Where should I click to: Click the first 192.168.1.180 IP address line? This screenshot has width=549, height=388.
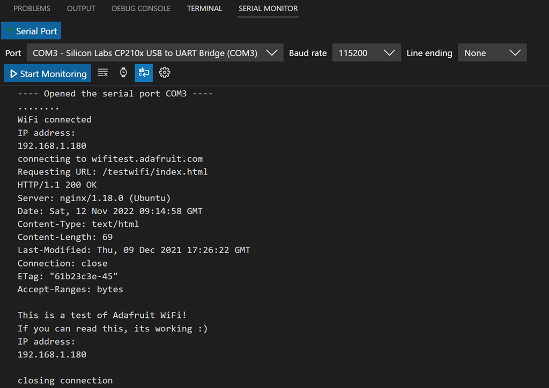pyautogui.click(x=52, y=146)
